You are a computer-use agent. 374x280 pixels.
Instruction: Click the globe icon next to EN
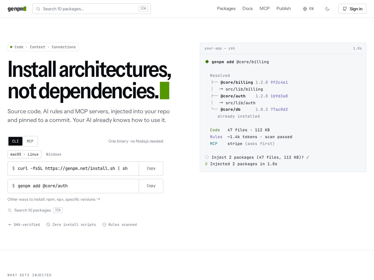(305, 9)
